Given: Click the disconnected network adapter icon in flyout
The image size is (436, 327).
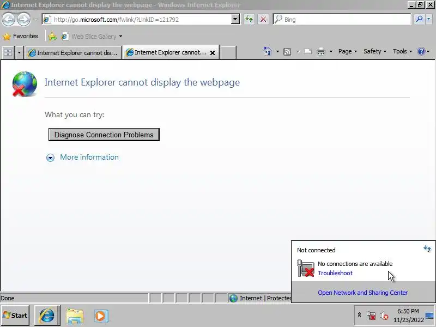Looking at the screenshot, I should point(306,268).
